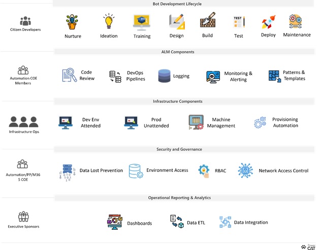Select the Automation/PP/M365 COE group icon
The width and height of the screenshot is (320, 250).
[22, 164]
